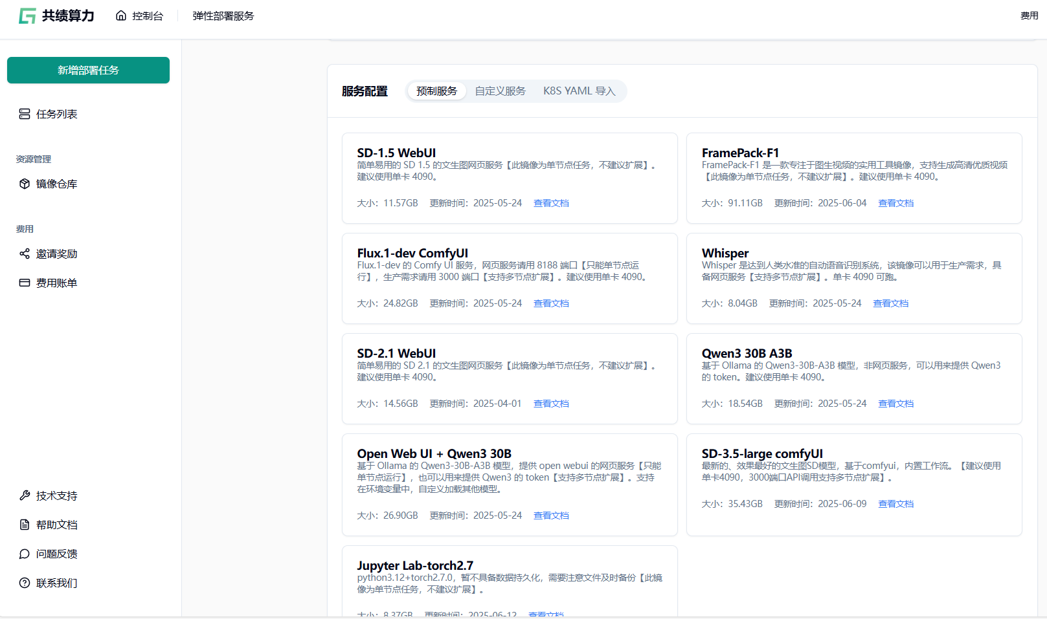Click the 邀请奖励 share icon
The image size is (1047, 619).
click(x=25, y=254)
